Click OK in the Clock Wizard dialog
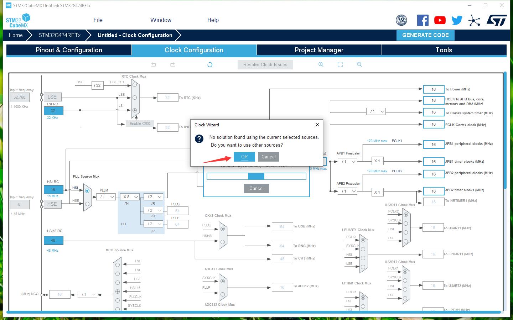This screenshot has height=320, width=513. coord(244,157)
